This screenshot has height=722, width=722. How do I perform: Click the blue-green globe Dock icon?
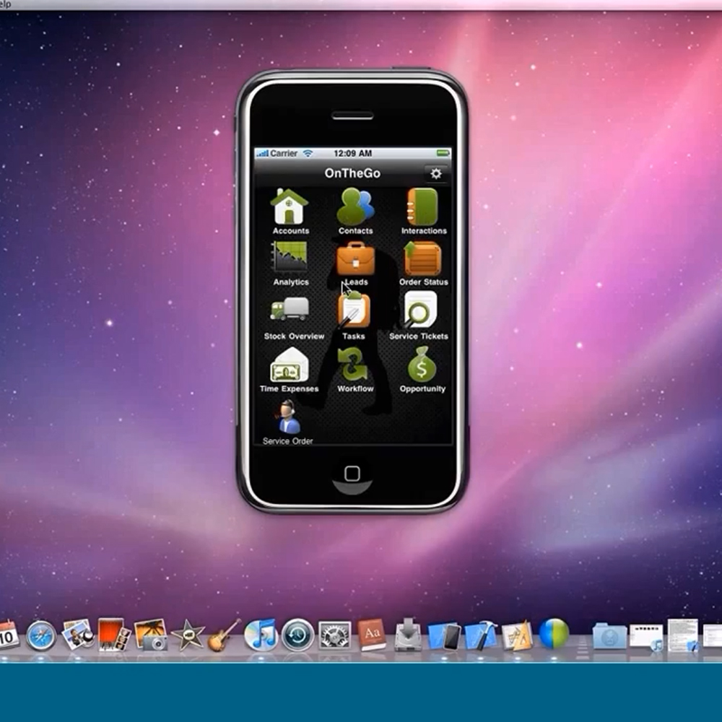(554, 634)
